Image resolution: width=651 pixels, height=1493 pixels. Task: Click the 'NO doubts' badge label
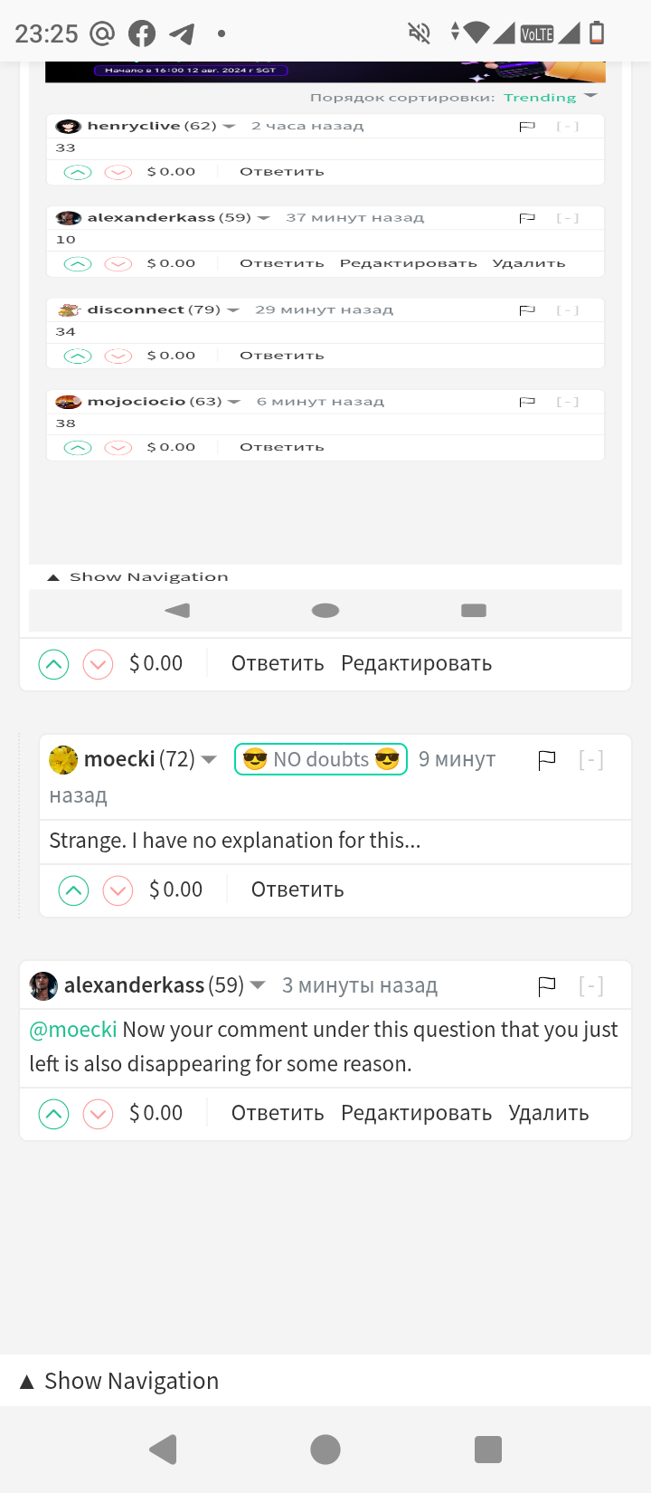point(321,759)
